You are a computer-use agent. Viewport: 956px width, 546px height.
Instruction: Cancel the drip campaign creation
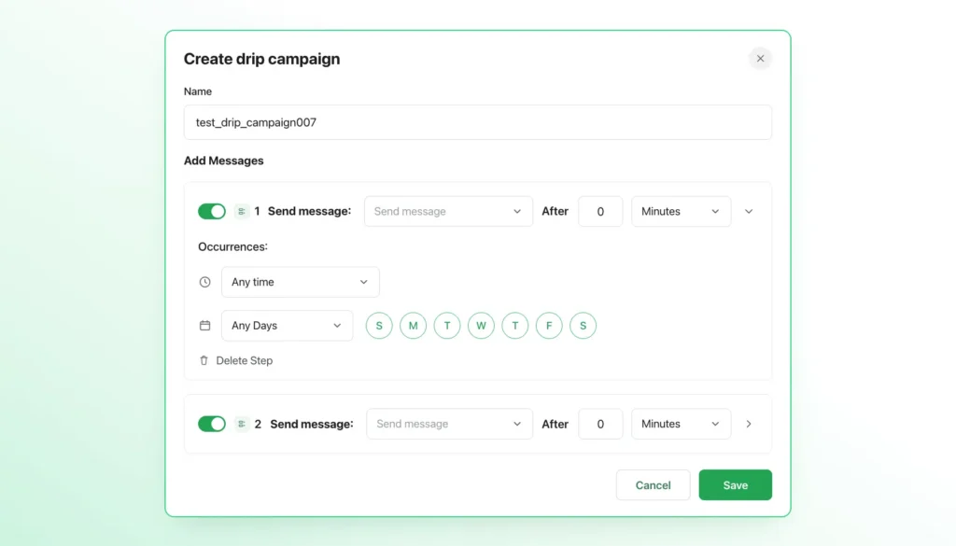653,485
